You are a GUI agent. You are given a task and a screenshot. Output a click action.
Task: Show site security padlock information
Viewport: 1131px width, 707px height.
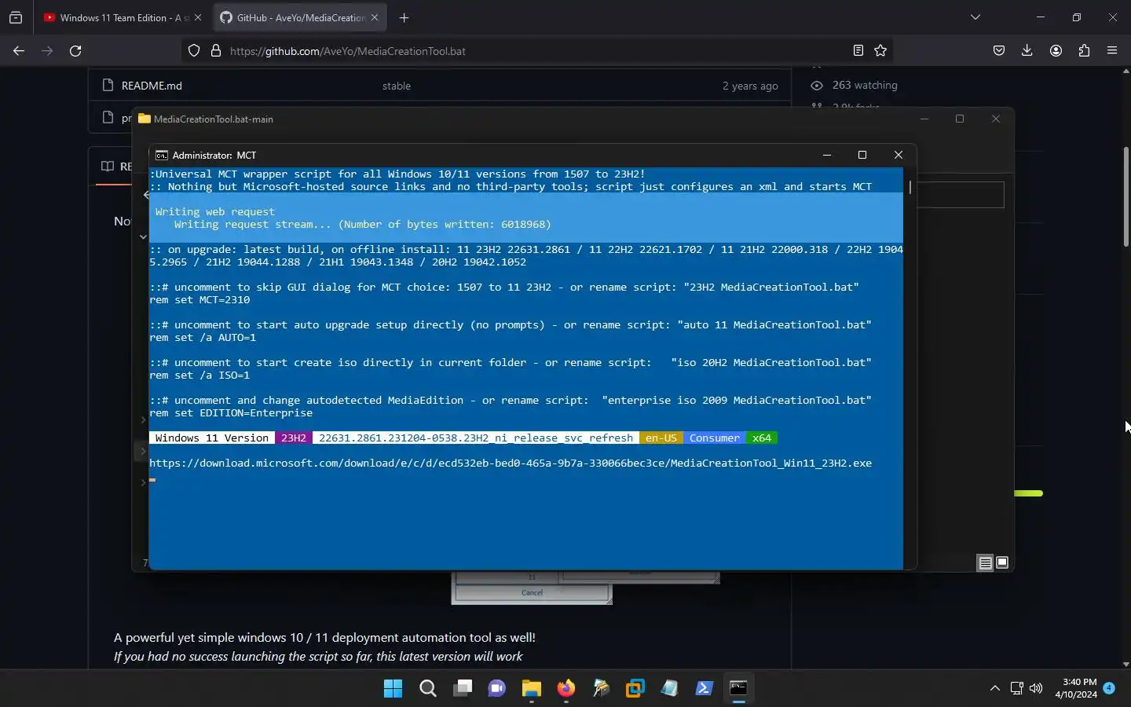click(x=216, y=51)
